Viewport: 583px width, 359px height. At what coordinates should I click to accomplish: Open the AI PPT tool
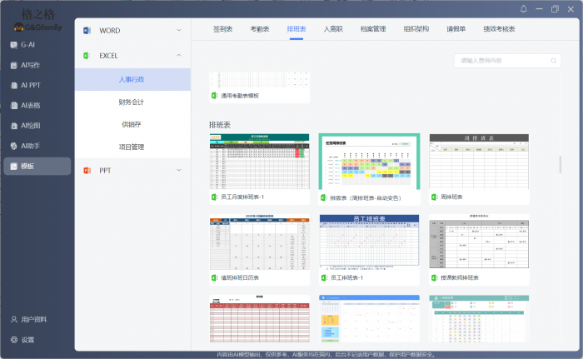tap(31, 85)
